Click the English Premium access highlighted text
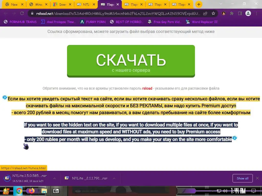 coord(131,132)
